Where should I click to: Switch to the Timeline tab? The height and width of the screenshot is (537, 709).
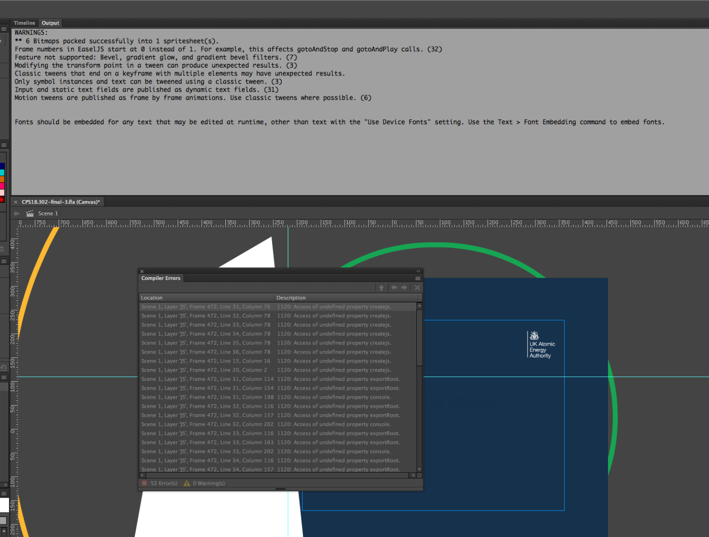(24, 23)
